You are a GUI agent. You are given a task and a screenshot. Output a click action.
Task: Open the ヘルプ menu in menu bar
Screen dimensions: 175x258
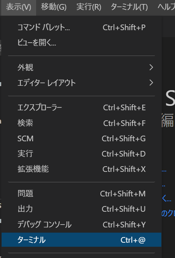(x=165, y=7)
